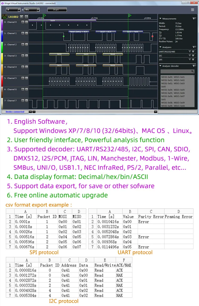199x306 pixels.
Task: Open the Measurements panel settings gear
Action: [194, 19]
